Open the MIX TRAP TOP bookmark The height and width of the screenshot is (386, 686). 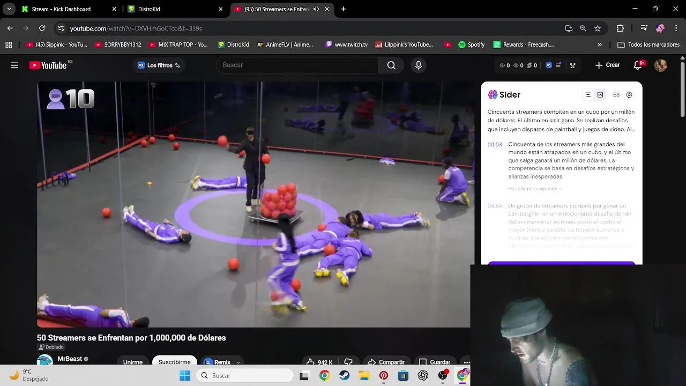pos(178,45)
